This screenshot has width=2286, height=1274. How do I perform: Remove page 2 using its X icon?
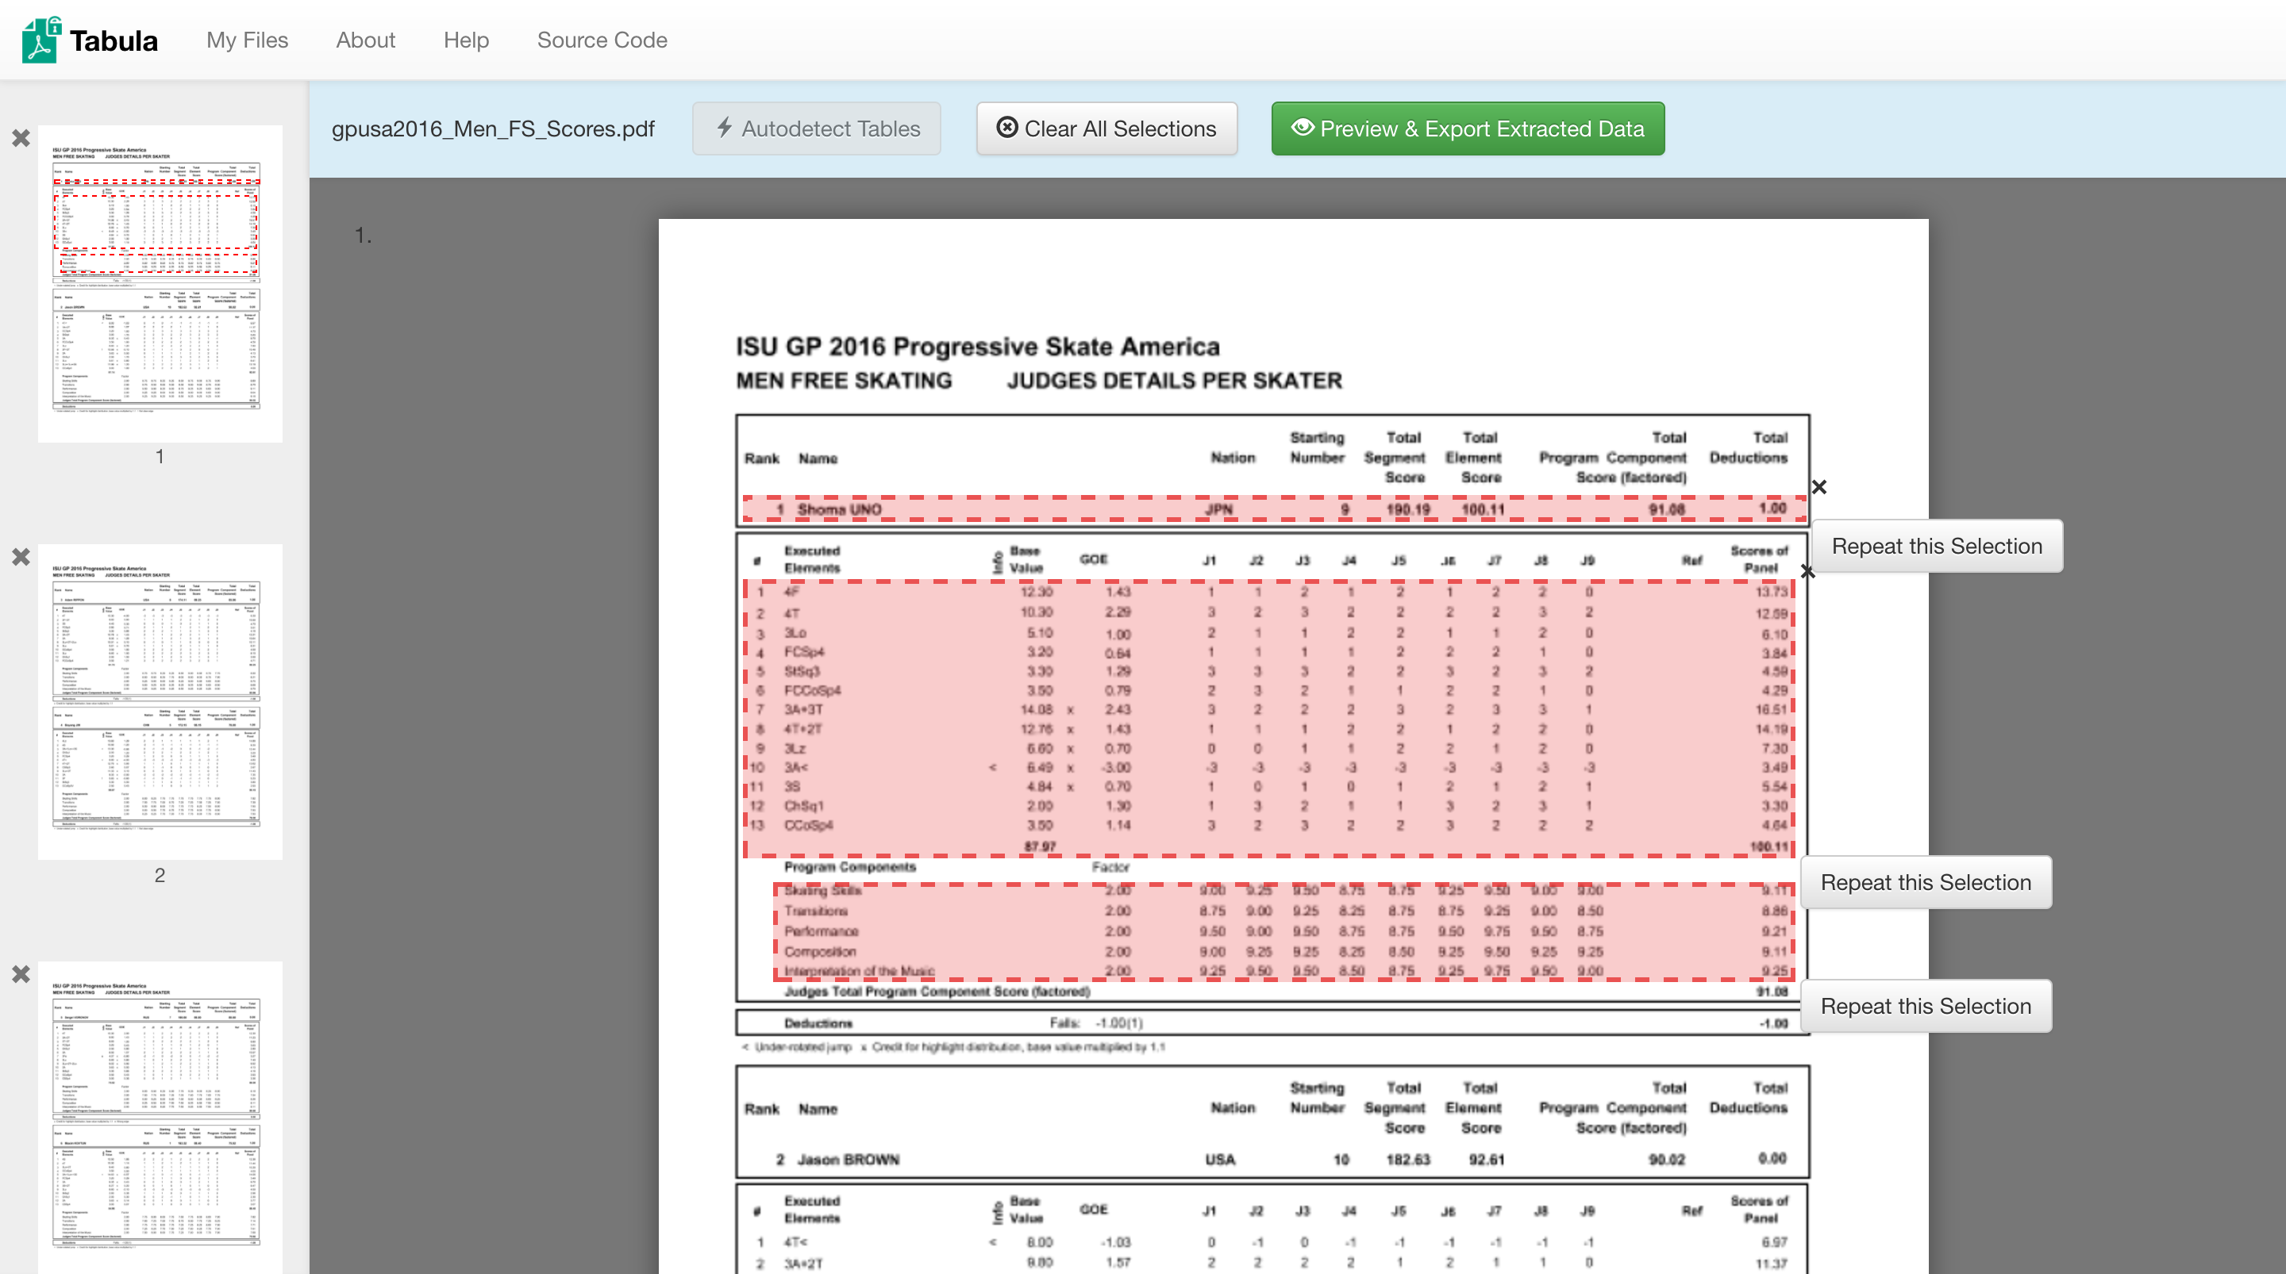21,557
